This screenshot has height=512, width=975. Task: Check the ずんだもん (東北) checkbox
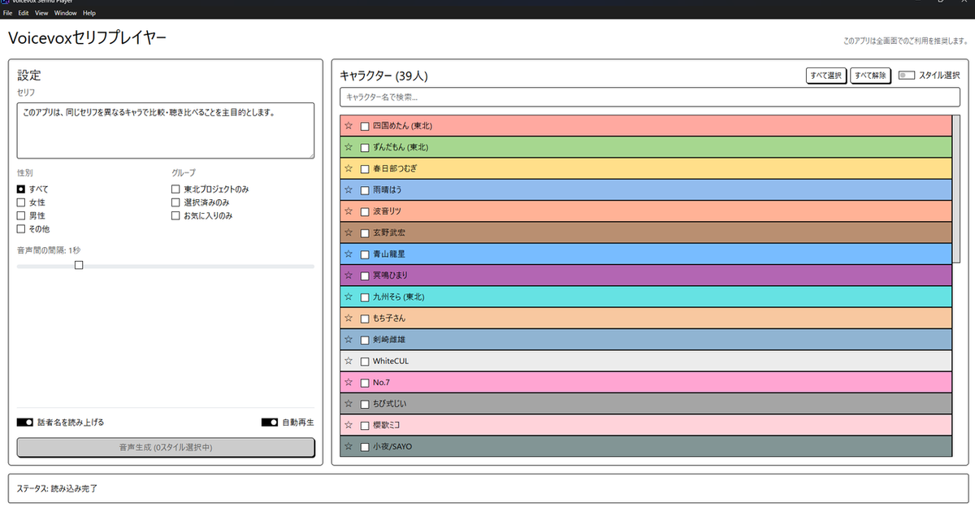[365, 147]
